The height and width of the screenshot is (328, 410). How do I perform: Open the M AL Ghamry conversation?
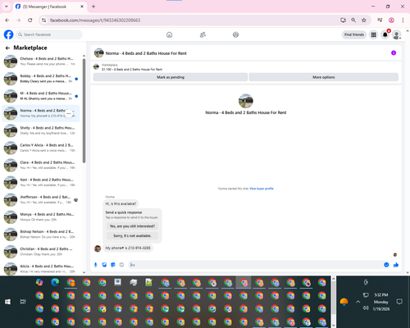[x=41, y=96]
